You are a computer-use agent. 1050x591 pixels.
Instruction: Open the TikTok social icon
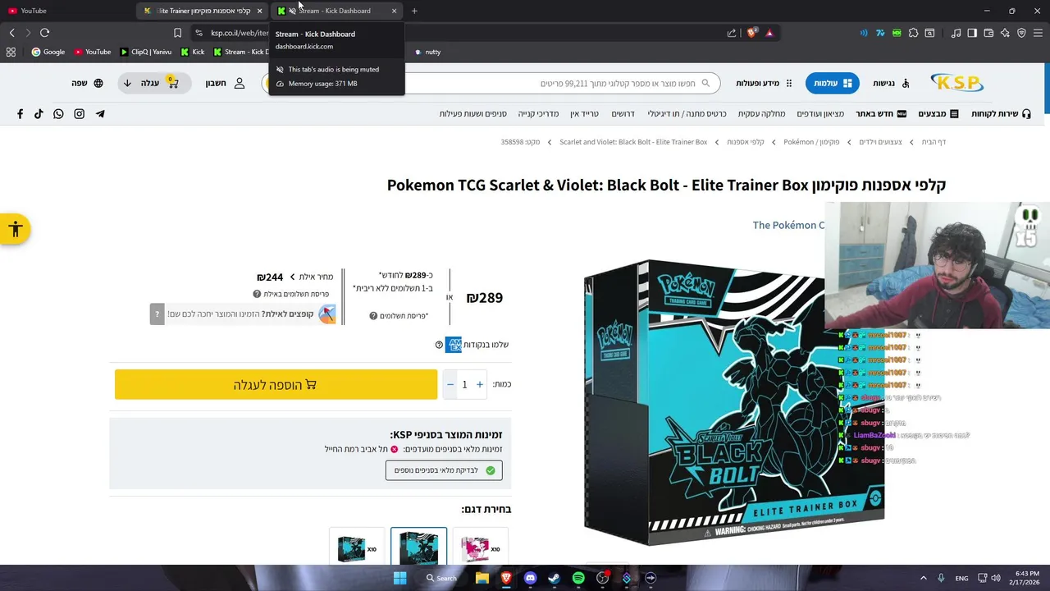tap(39, 114)
